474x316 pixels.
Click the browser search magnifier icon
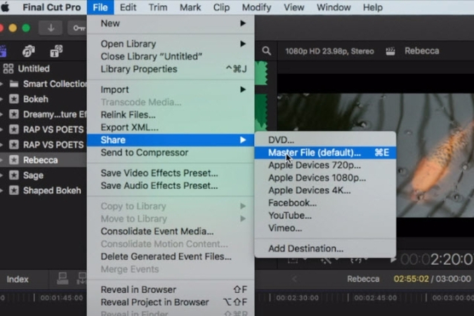266,51
